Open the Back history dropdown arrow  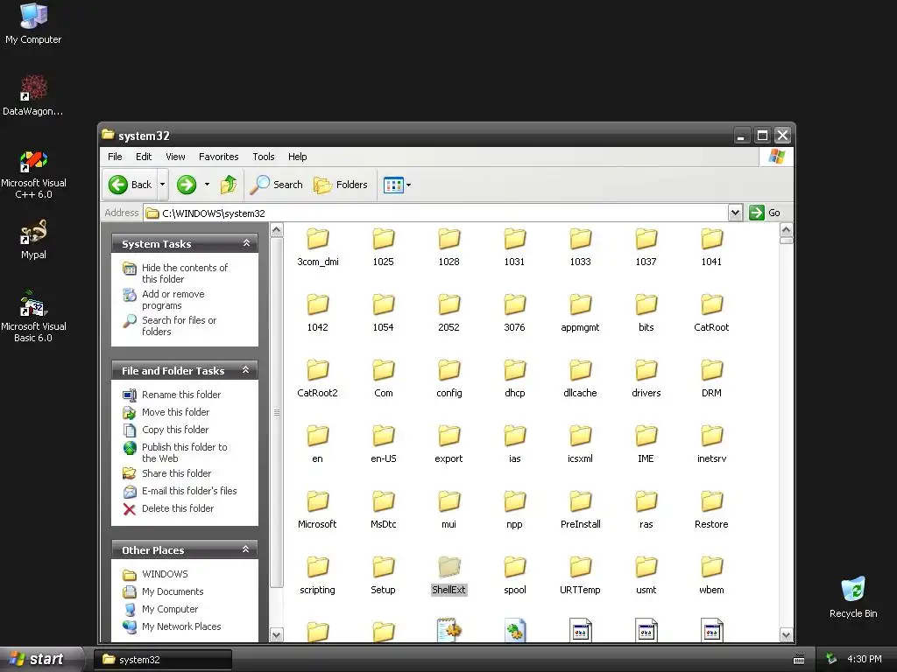point(162,185)
